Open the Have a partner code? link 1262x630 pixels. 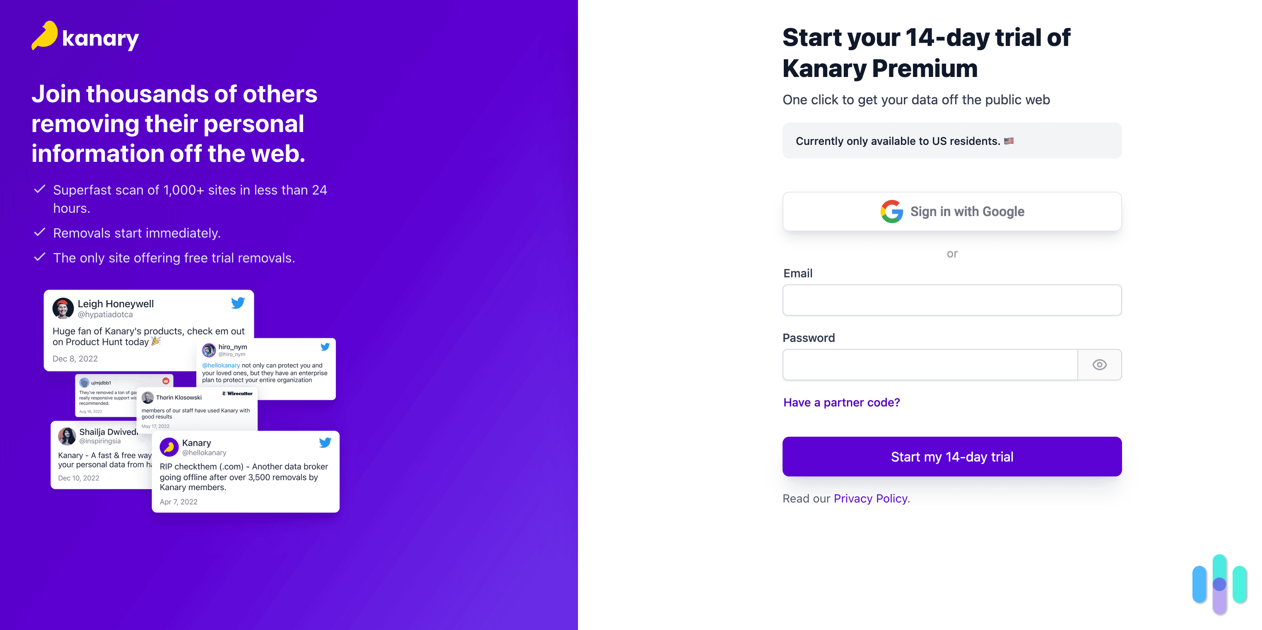pos(841,402)
